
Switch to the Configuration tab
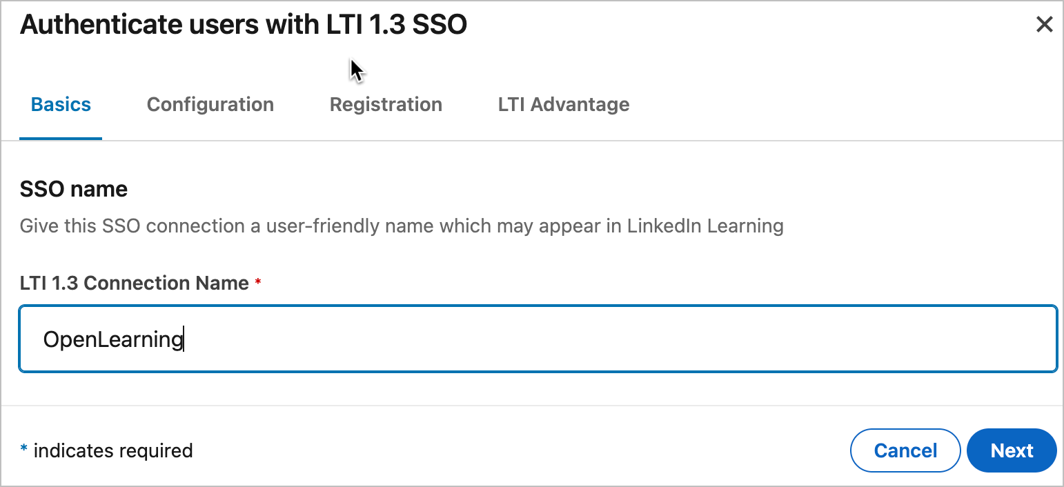[210, 104]
